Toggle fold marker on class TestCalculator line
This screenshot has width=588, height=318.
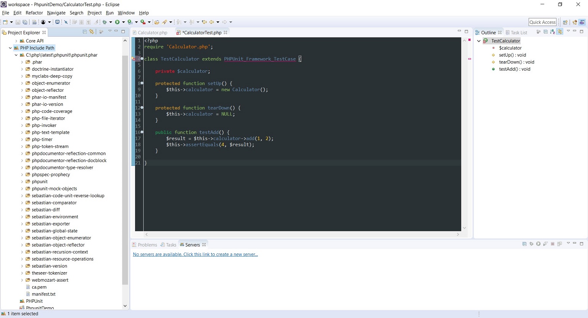tap(142, 59)
